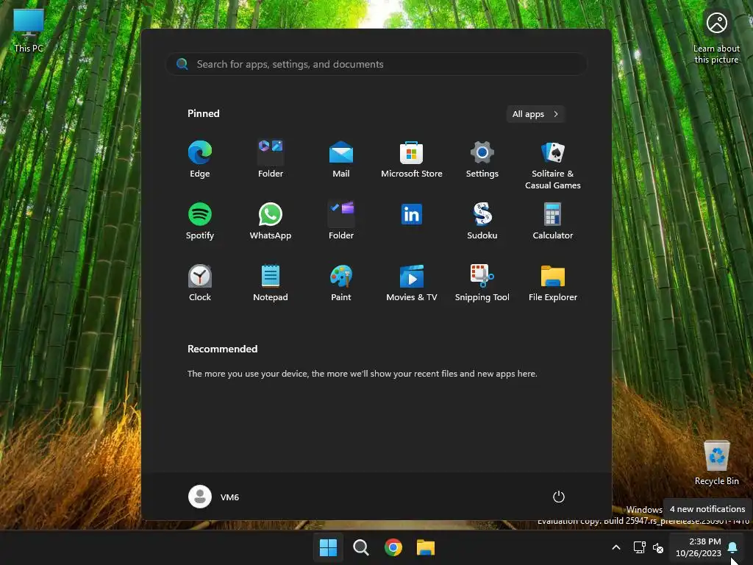Open Microsoft Store
Image resolution: width=753 pixels, height=565 pixels.
coord(412,160)
